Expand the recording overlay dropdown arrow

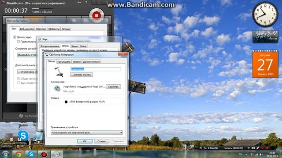[x=249, y=148]
